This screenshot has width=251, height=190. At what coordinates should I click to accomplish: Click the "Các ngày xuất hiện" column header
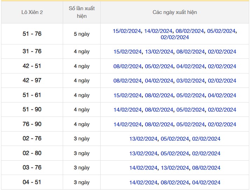tap(175, 12)
